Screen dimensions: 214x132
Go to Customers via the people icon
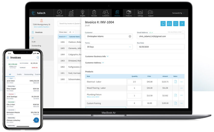(106, 13)
